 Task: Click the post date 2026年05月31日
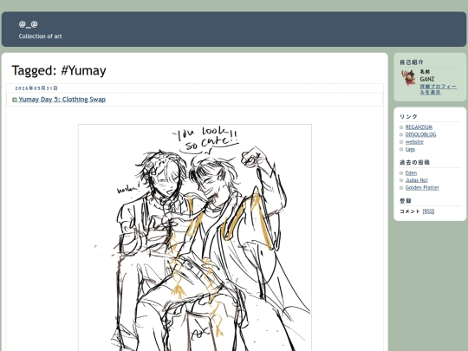tap(36, 88)
